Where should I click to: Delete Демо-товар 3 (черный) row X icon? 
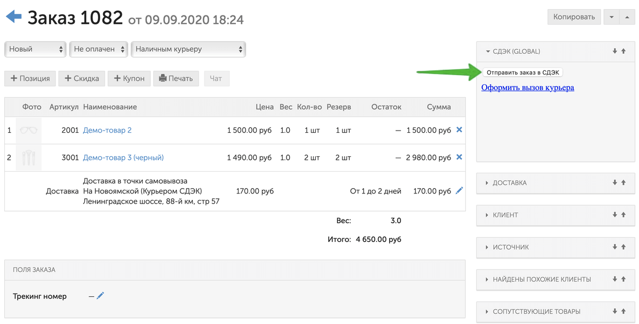460,157
